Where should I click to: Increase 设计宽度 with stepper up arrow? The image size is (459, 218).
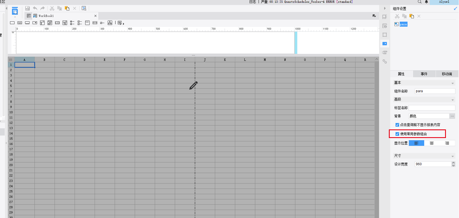click(453, 163)
